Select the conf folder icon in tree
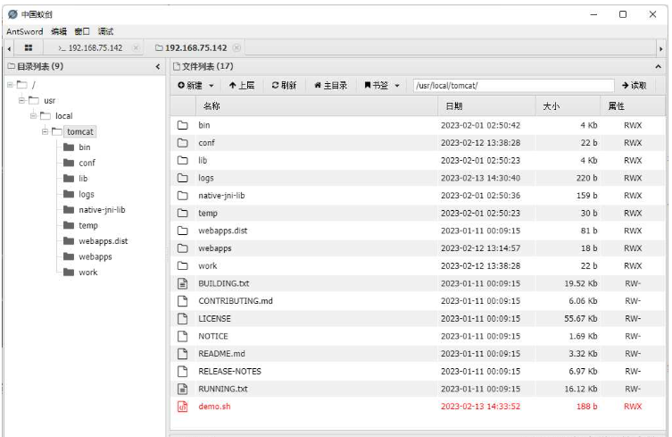Image resolution: width=672 pixels, height=437 pixels. [69, 163]
